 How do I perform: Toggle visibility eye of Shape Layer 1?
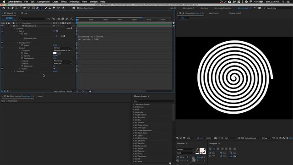2,26
